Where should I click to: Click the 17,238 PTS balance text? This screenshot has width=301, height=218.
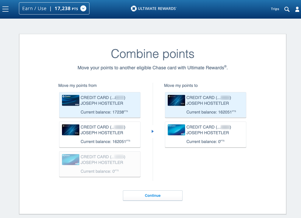66,9
